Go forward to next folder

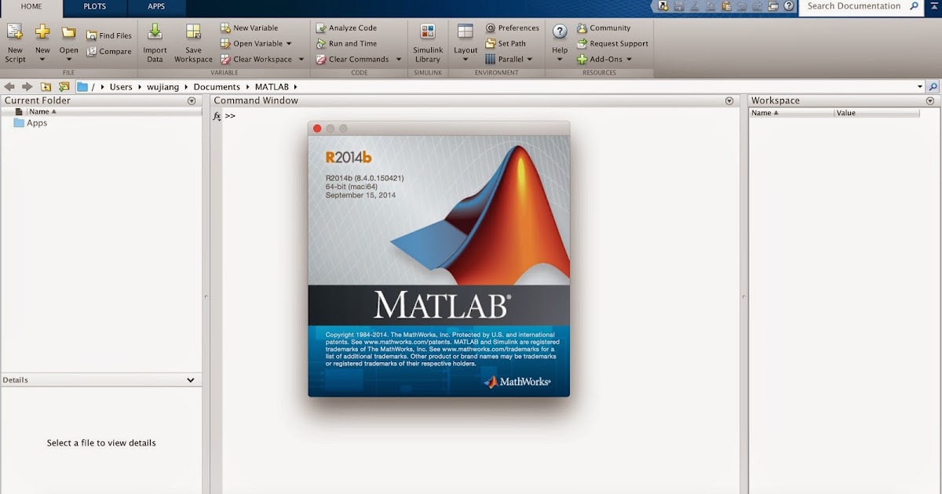click(x=27, y=87)
